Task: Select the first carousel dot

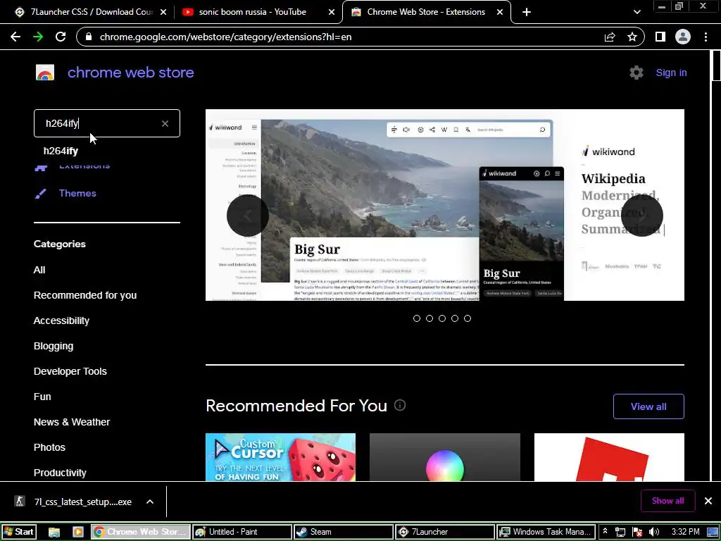Action: tap(417, 318)
